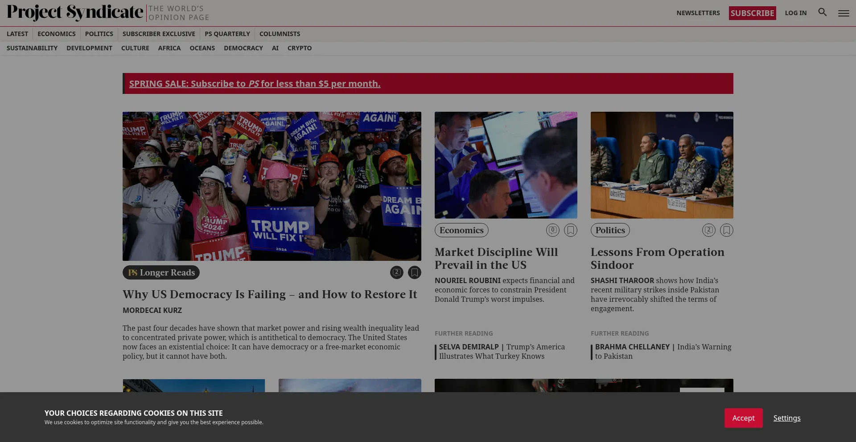The image size is (856, 442).
Task: Open the Spring Sale subscribe banner link
Action: [255, 84]
